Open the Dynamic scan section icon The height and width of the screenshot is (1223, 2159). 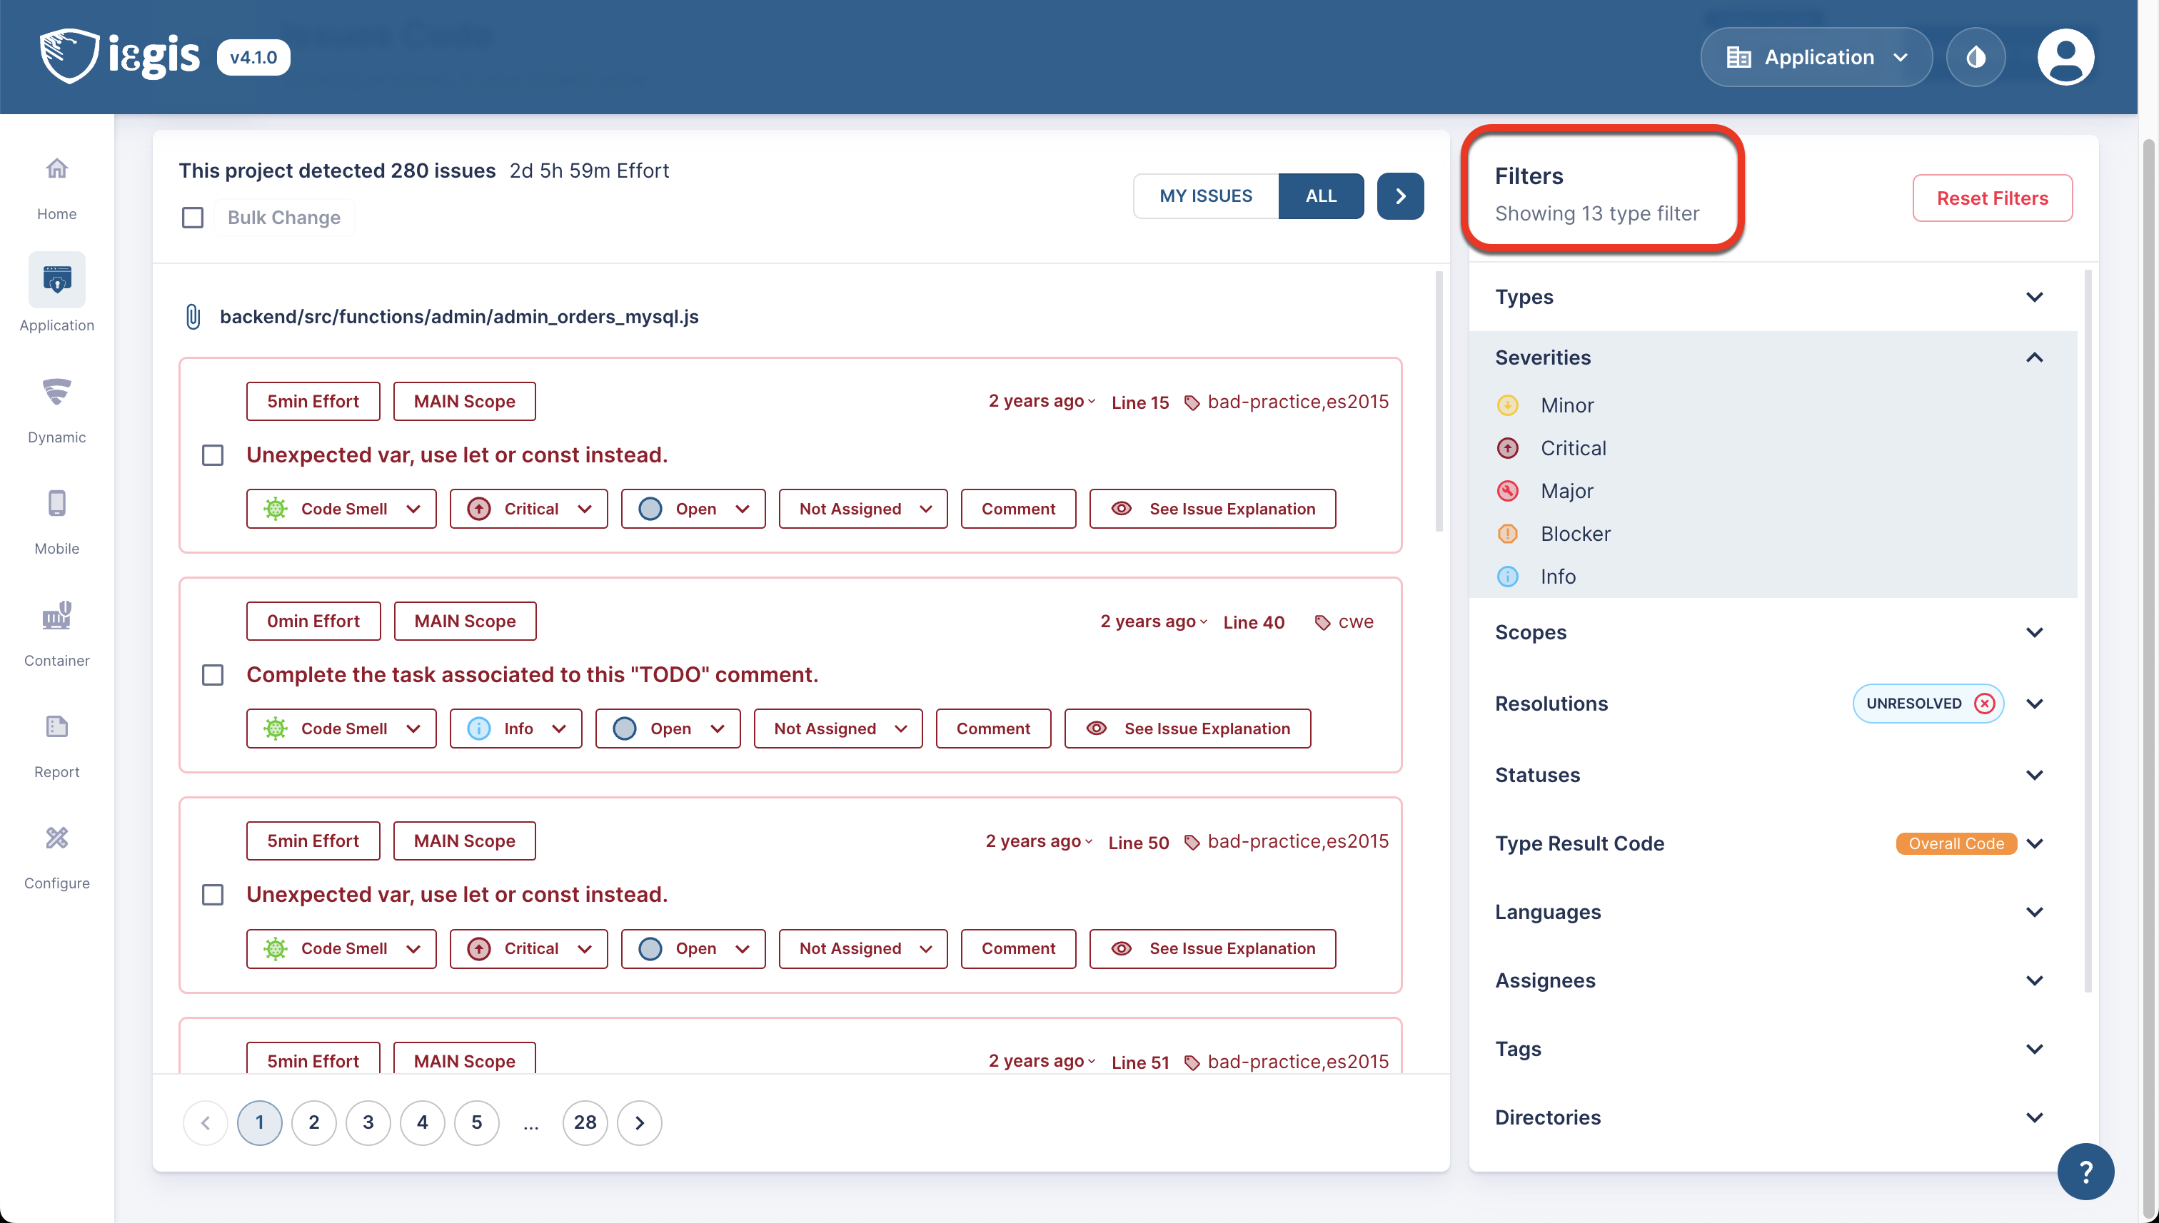(x=56, y=392)
